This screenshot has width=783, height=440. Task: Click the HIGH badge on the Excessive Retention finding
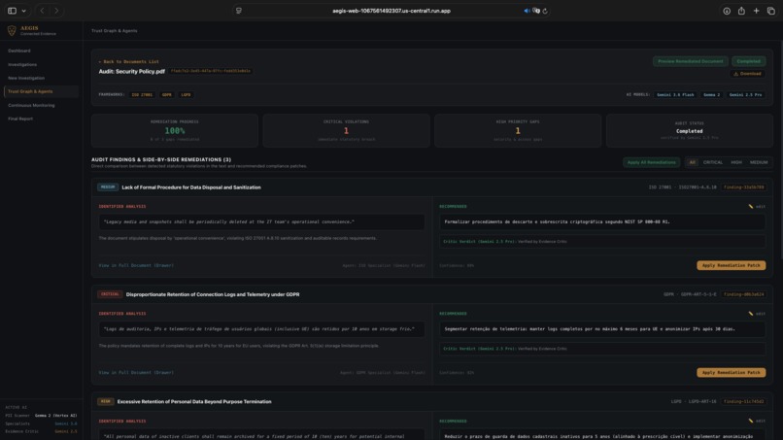tap(105, 401)
